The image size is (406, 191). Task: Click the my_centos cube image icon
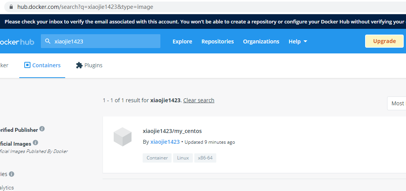click(123, 136)
